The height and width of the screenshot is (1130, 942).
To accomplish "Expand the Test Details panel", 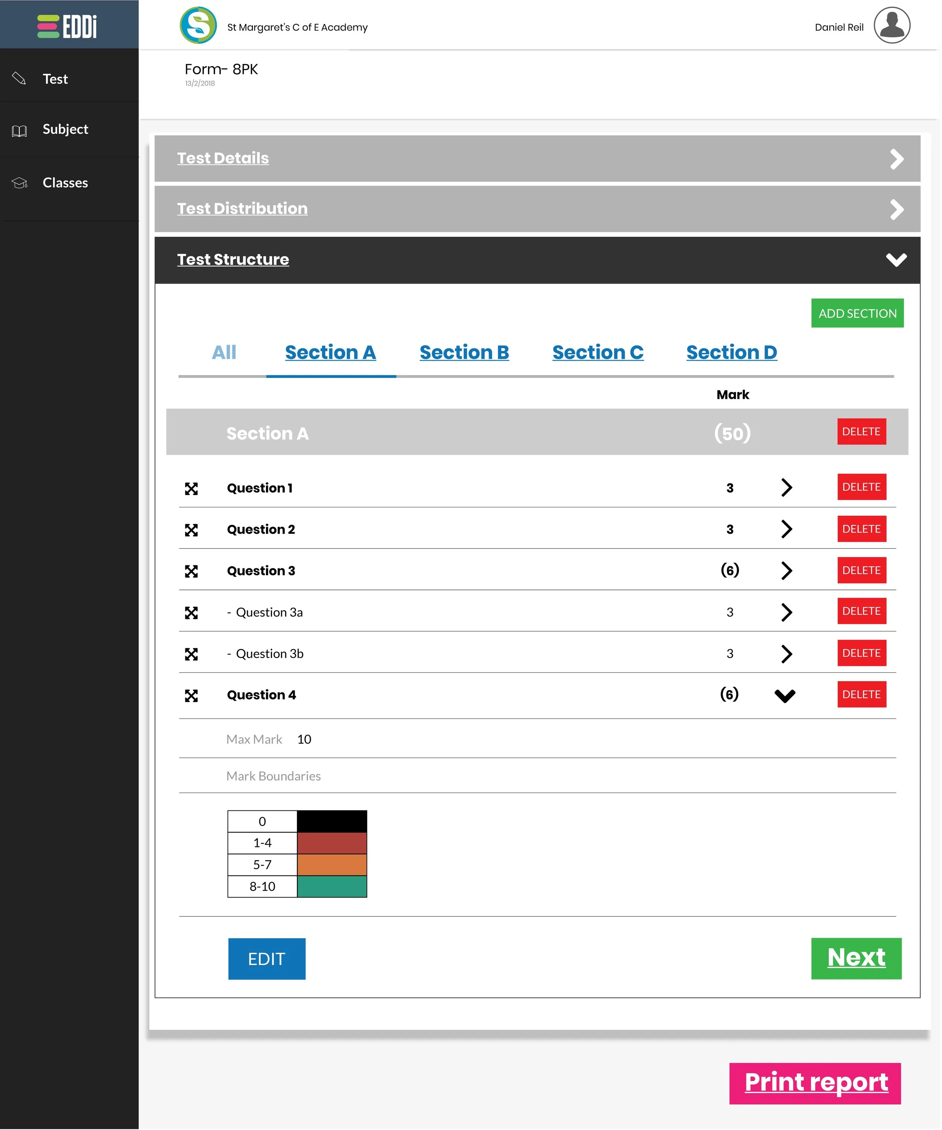I will coord(896,159).
